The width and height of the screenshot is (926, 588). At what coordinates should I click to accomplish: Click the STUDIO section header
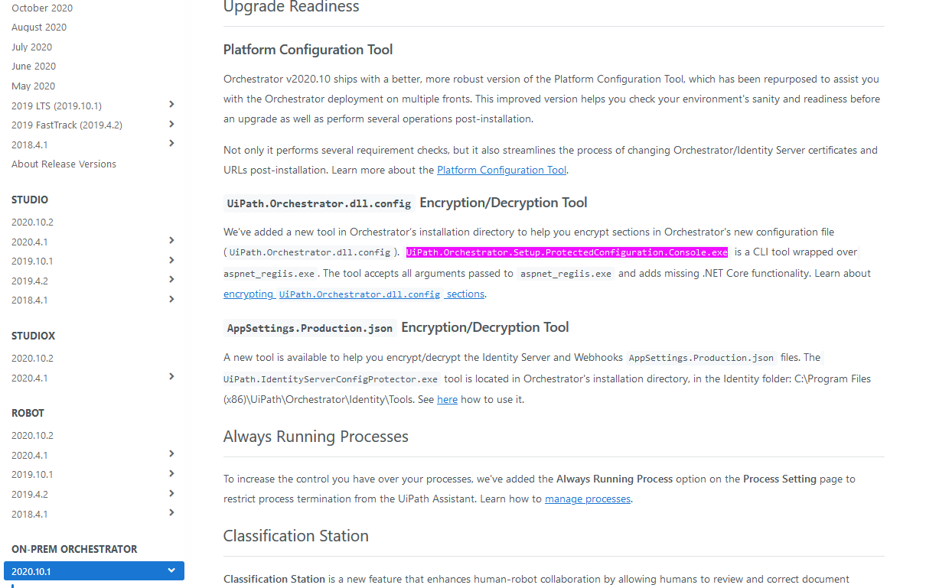pos(30,200)
